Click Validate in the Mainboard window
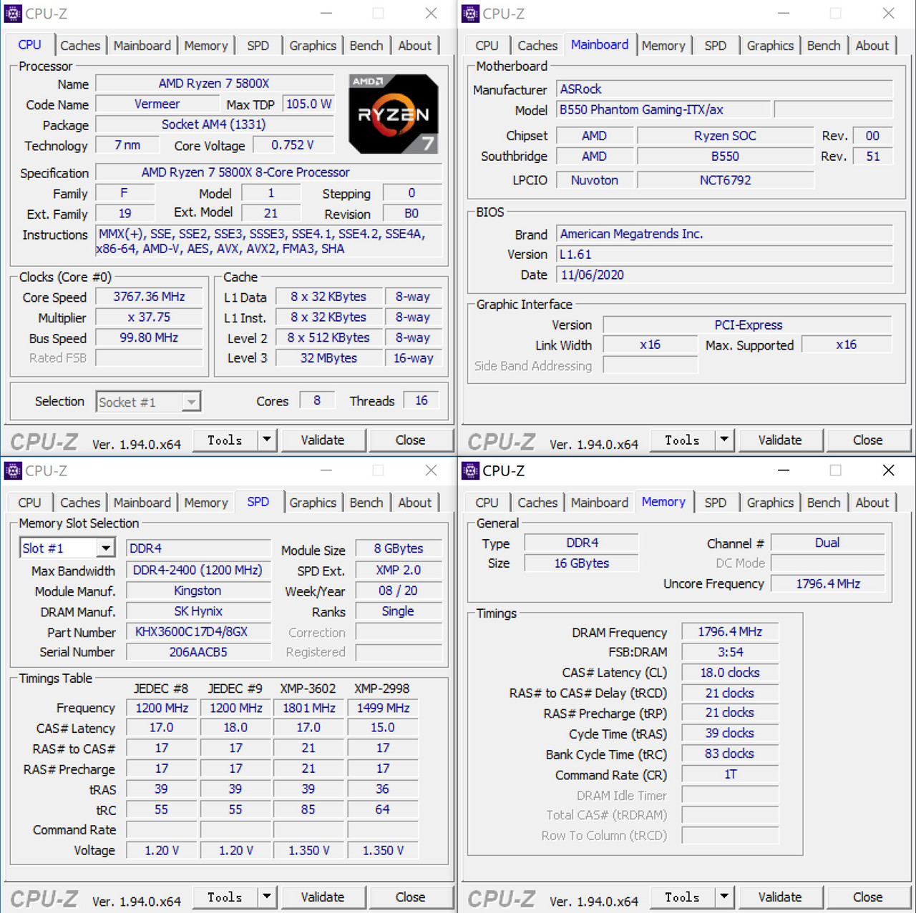The width and height of the screenshot is (916, 913). click(x=780, y=440)
